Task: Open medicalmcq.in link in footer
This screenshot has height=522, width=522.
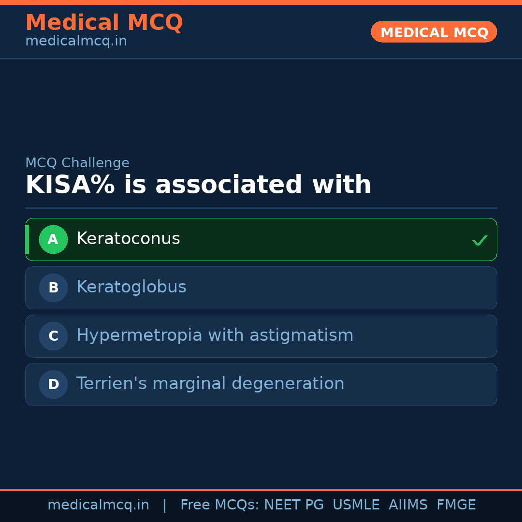Action: pyautogui.click(x=98, y=505)
